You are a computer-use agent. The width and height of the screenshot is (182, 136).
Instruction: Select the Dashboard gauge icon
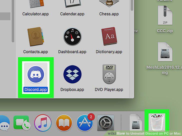[72, 37]
